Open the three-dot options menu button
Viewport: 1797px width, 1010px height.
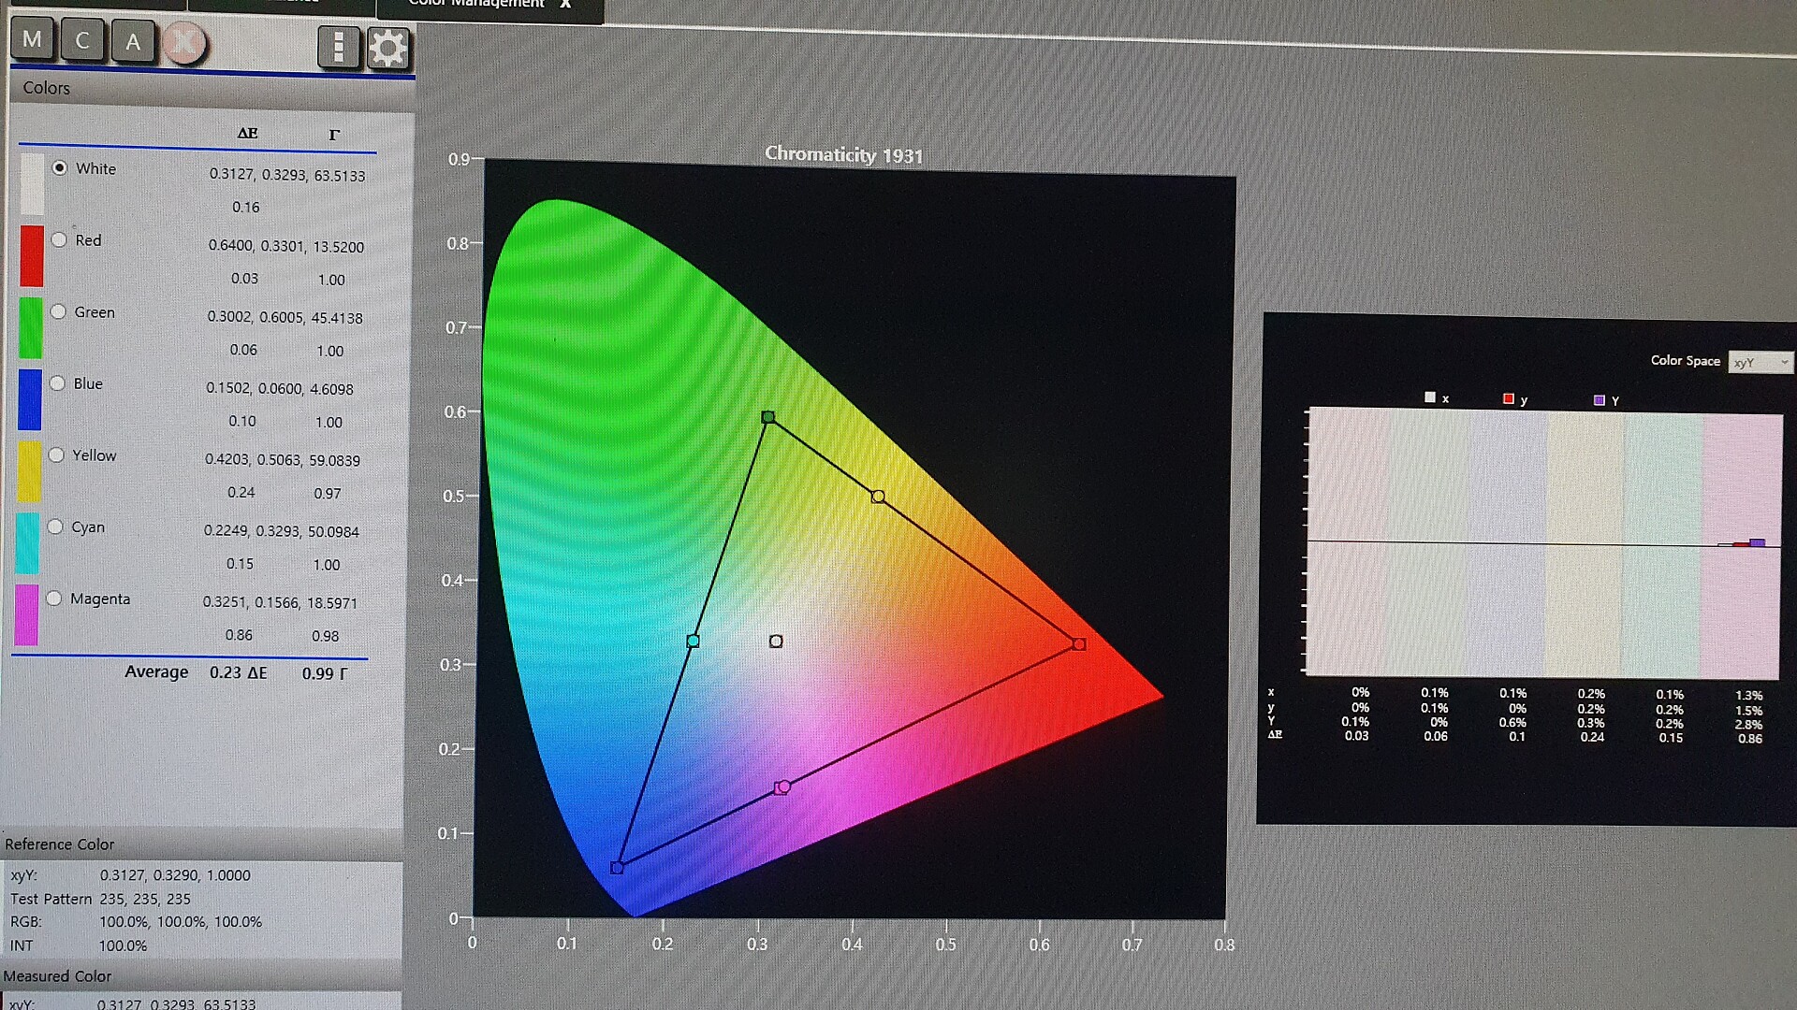tap(338, 47)
